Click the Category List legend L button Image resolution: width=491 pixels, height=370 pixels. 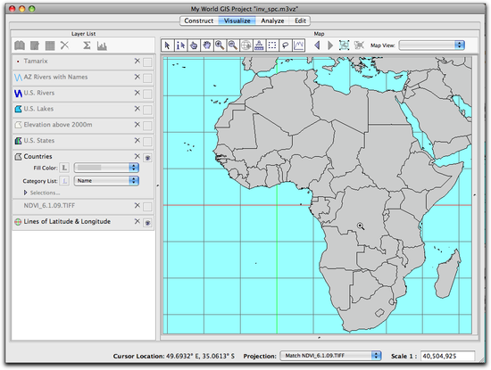(64, 181)
